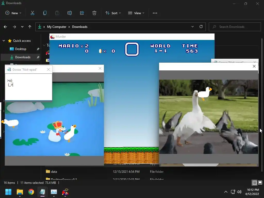The image size is (264, 198).
Task: Click the Mario Murder app taskbar icon
Action: 65,192
